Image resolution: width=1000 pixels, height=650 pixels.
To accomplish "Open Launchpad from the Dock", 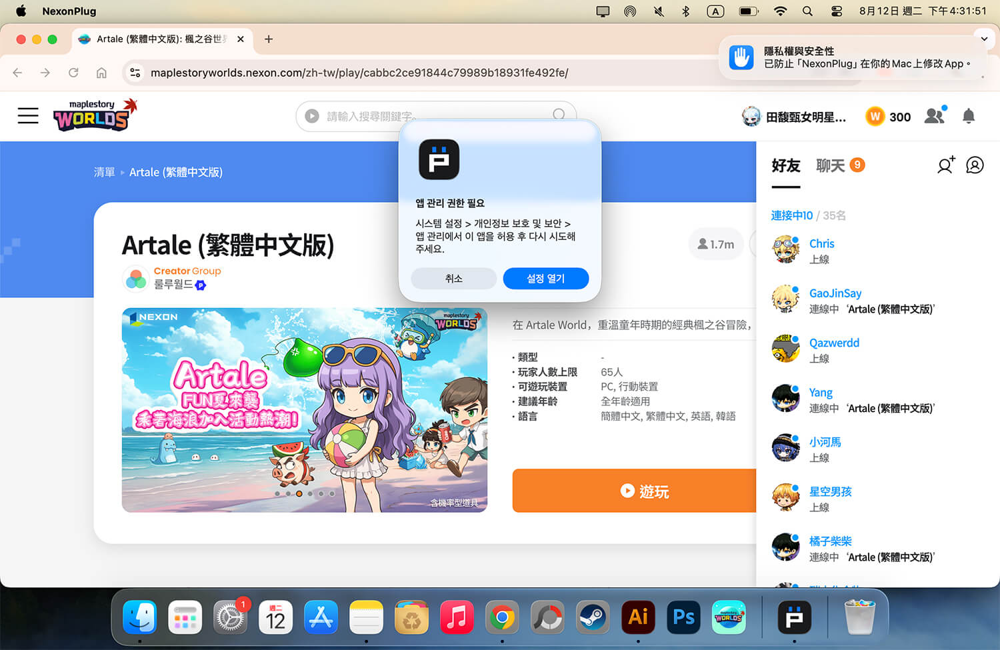I will coord(185,617).
